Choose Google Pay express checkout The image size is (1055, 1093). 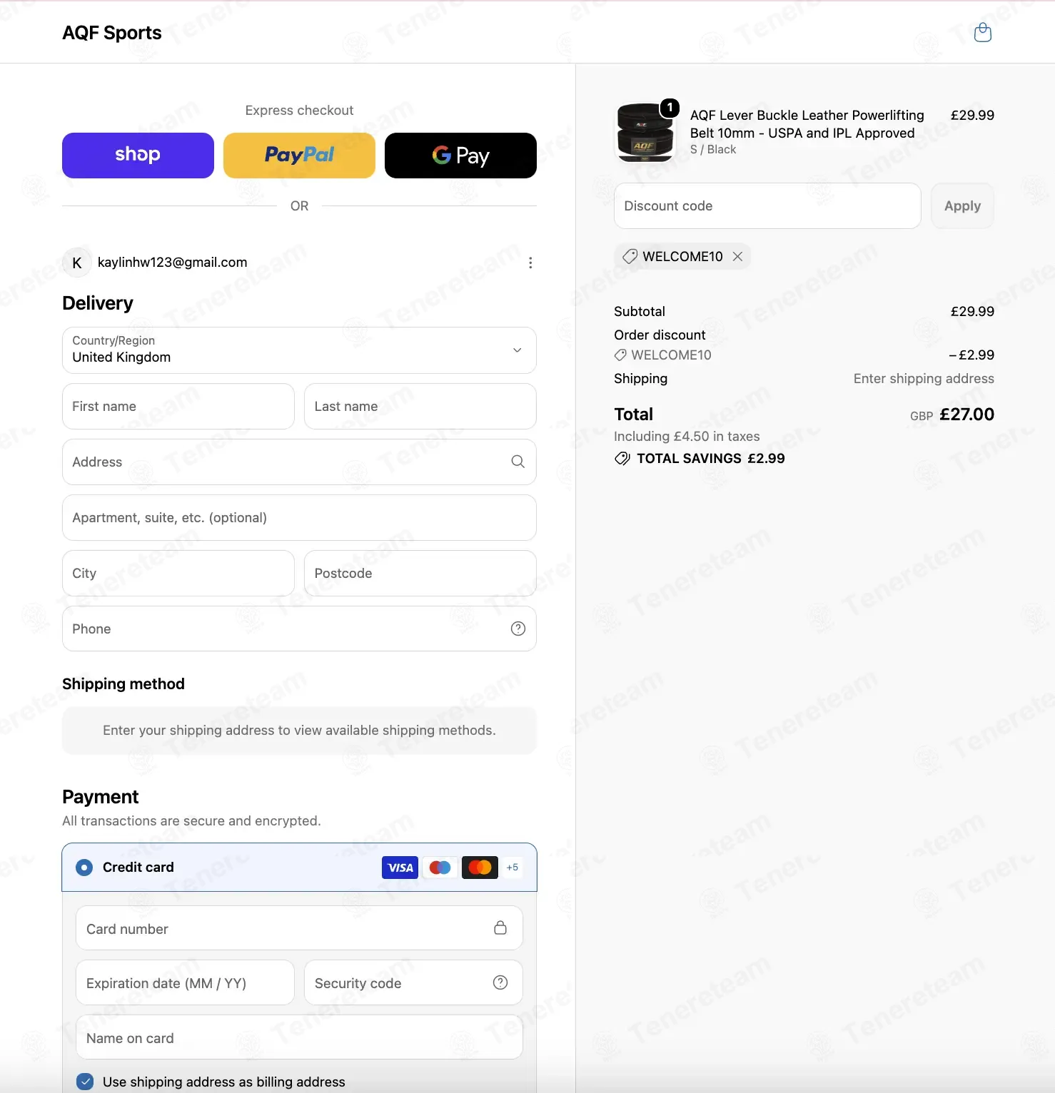click(x=460, y=156)
